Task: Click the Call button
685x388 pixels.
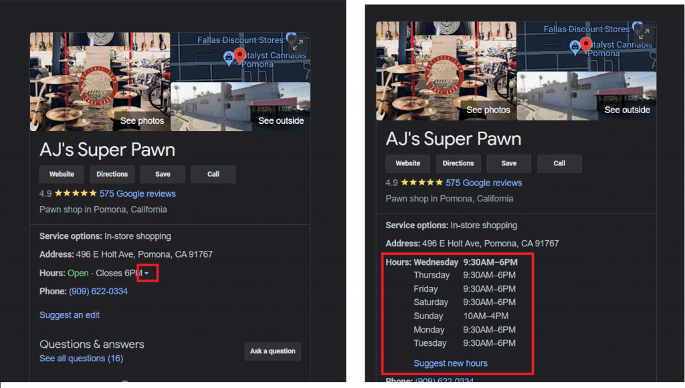Action: click(x=213, y=174)
